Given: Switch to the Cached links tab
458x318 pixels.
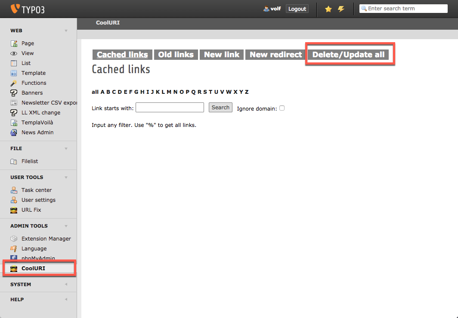Looking at the screenshot, I should click(122, 55).
